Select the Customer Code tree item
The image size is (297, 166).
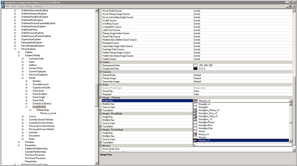36,58
